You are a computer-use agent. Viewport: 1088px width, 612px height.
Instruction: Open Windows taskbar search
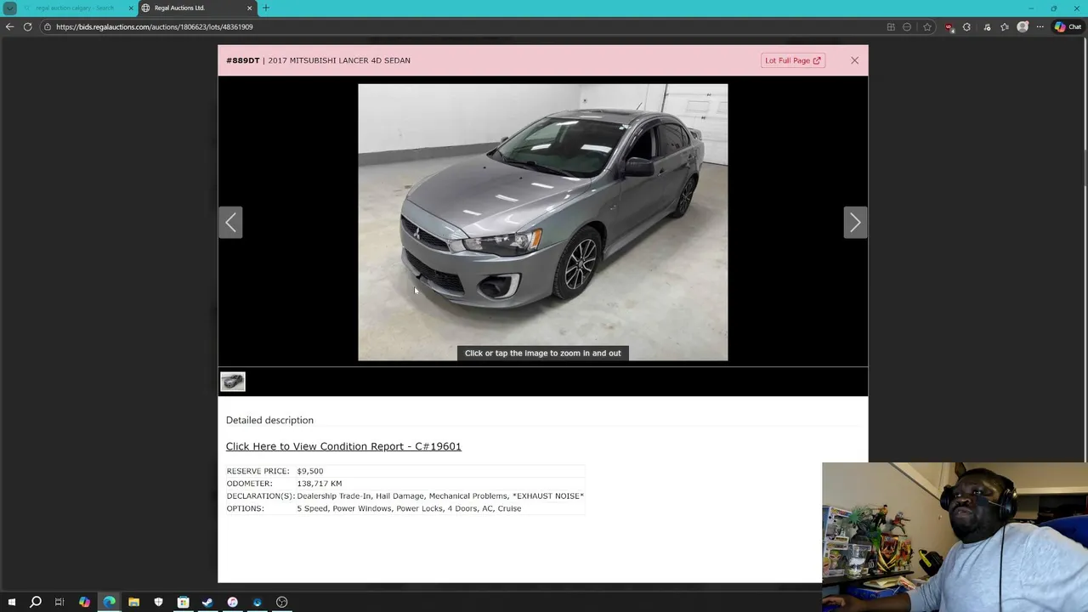pos(36,602)
